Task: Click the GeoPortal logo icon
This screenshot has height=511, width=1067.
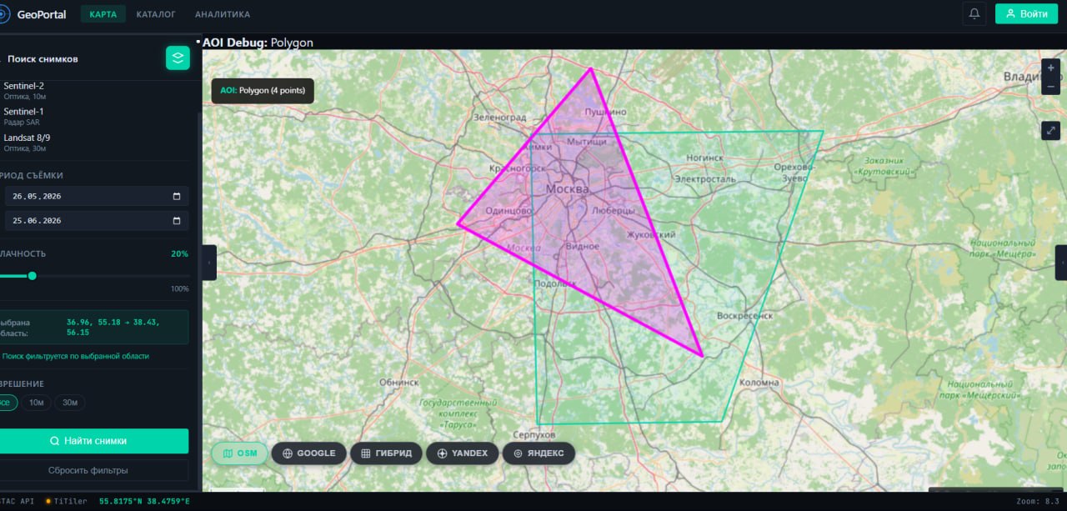Action: 3,14
